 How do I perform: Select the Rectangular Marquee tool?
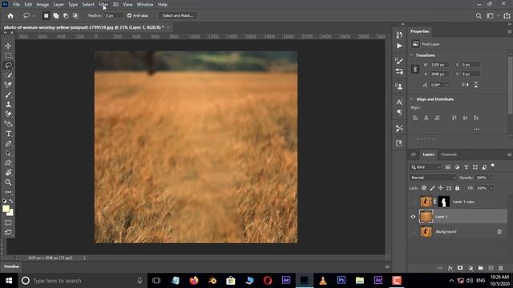point(8,55)
